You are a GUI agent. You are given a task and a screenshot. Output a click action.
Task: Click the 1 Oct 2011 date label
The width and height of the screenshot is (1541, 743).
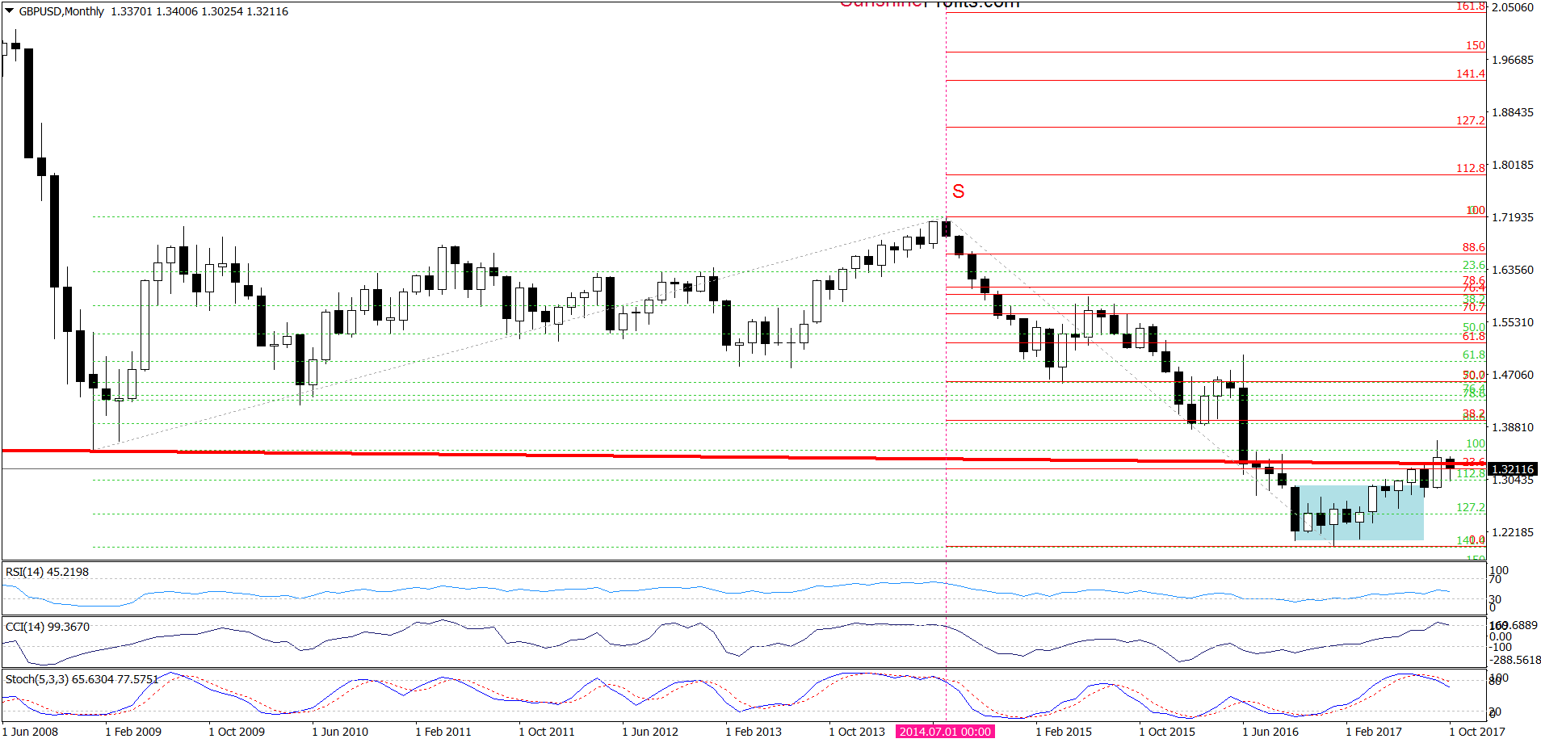click(x=547, y=732)
